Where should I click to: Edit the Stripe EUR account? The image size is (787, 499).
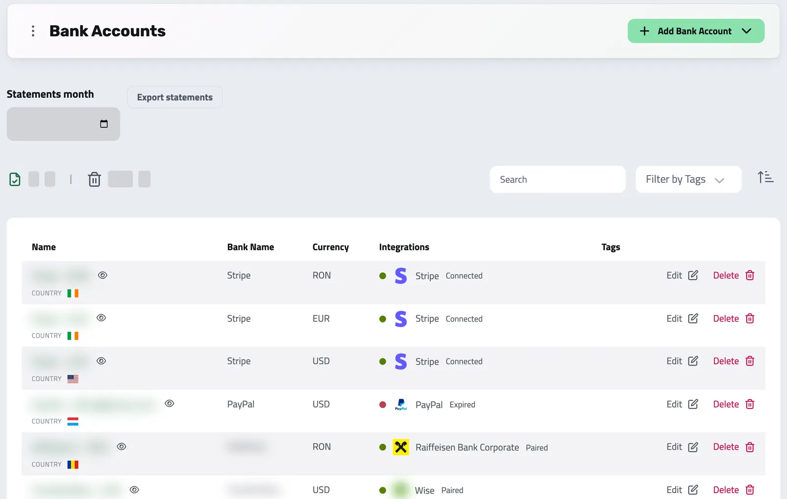click(682, 319)
